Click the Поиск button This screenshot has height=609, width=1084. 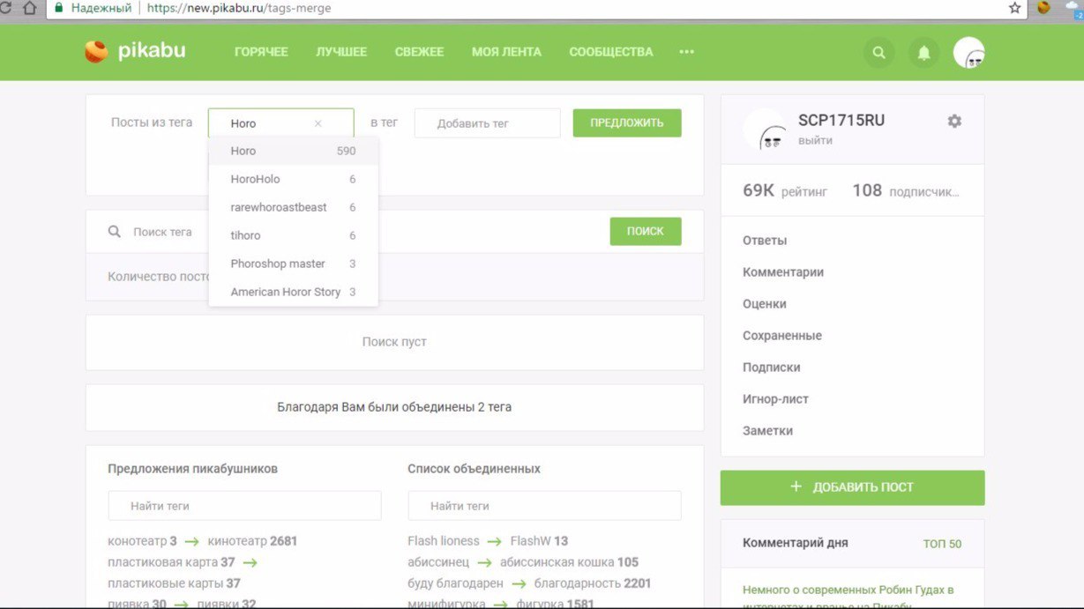645,231
